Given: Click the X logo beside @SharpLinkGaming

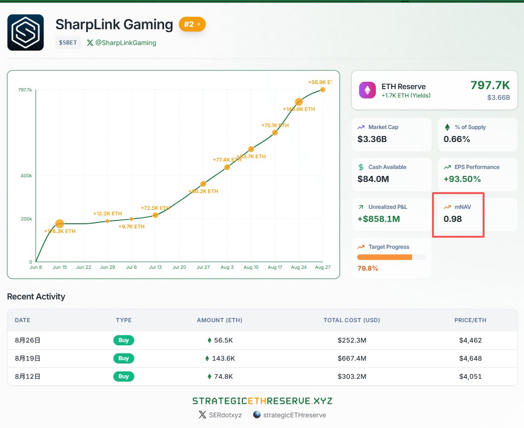Looking at the screenshot, I should click(x=90, y=43).
